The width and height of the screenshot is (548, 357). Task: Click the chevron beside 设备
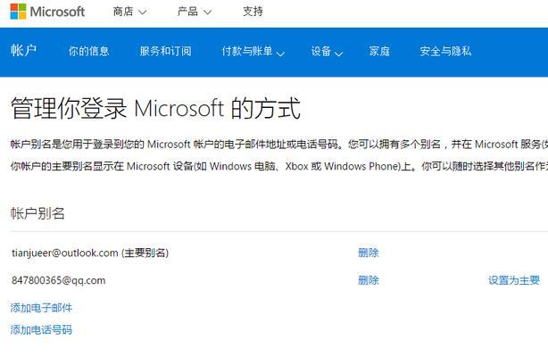(x=338, y=54)
